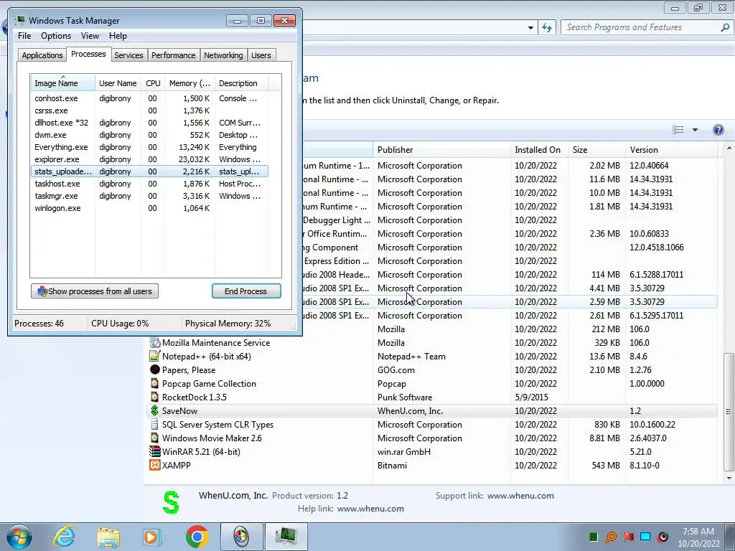Click the Windows Movie Maker 2.6 icon
Screen dimensions: 735x551
155,438
